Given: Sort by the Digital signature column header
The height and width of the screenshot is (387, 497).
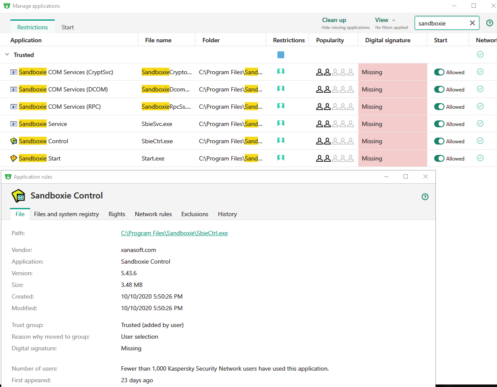Looking at the screenshot, I should click(x=388, y=40).
